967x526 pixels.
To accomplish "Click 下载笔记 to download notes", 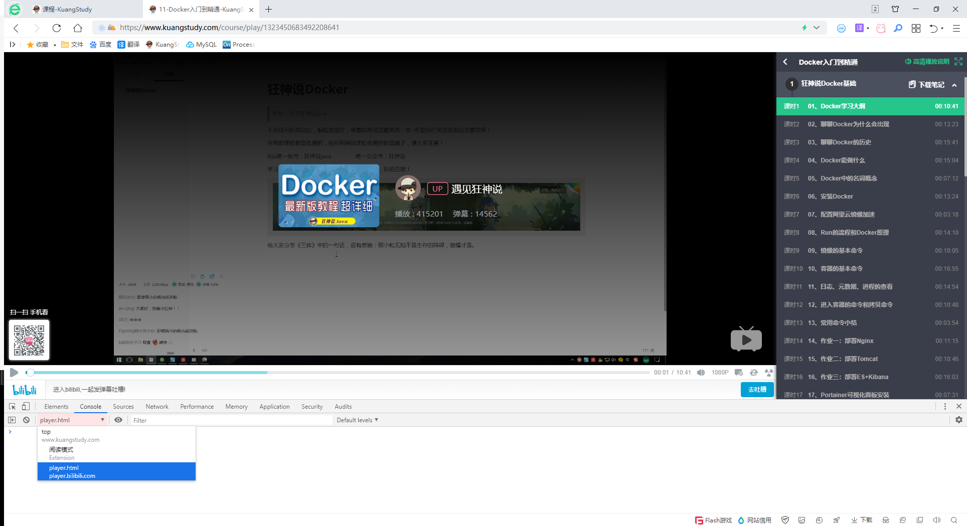I will [x=926, y=85].
